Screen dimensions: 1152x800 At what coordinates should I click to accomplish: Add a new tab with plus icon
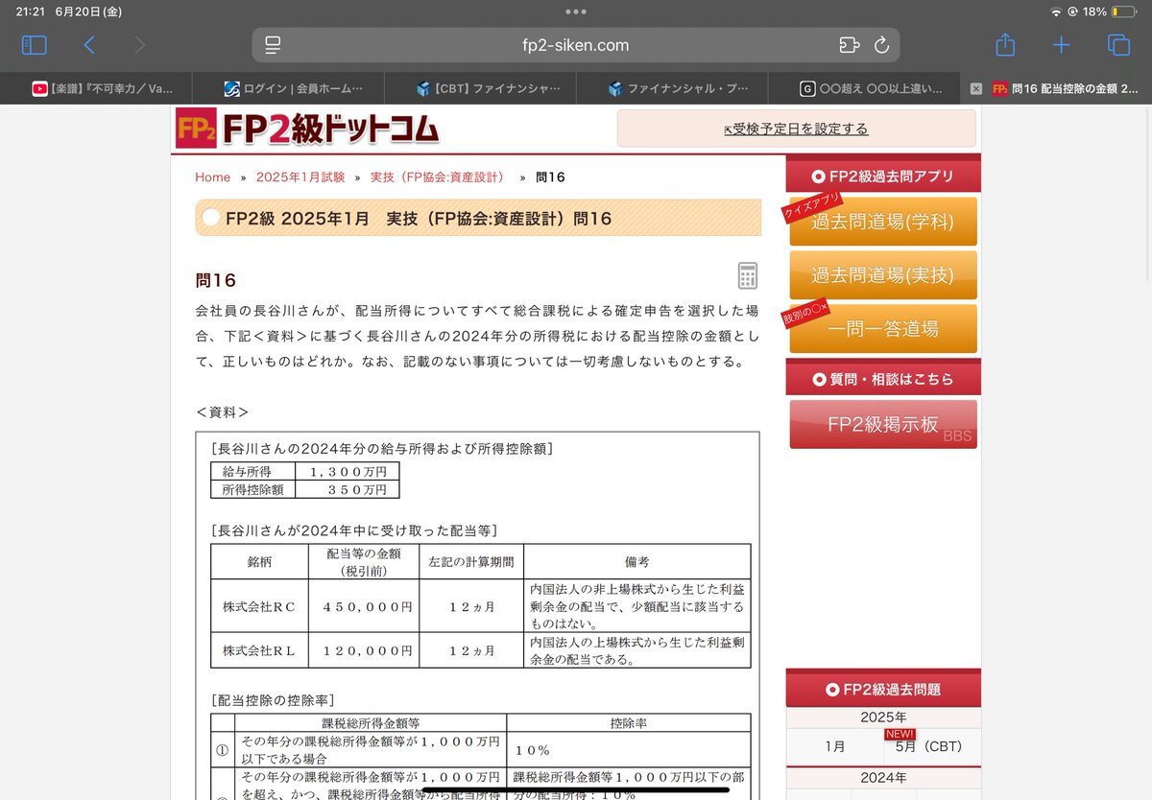tap(1061, 45)
